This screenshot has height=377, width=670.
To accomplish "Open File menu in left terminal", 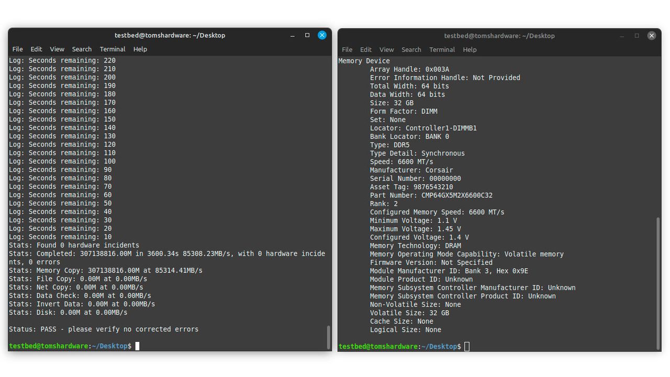I will pyautogui.click(x=18, y=49).
